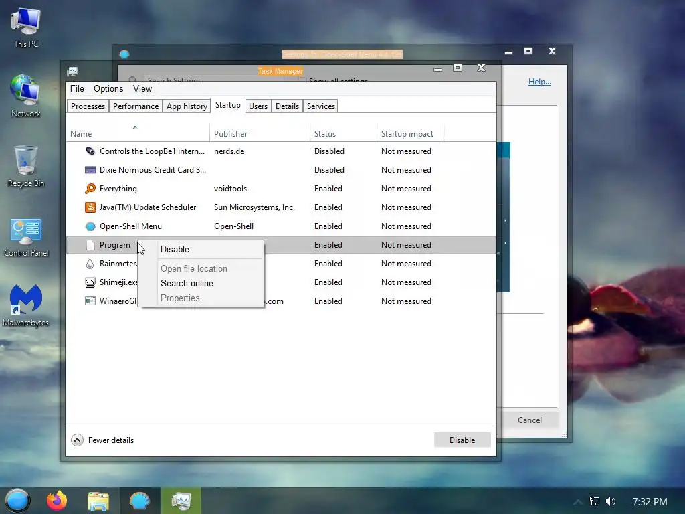Select 'Open-Shell Menu' row name

(130, 226)
